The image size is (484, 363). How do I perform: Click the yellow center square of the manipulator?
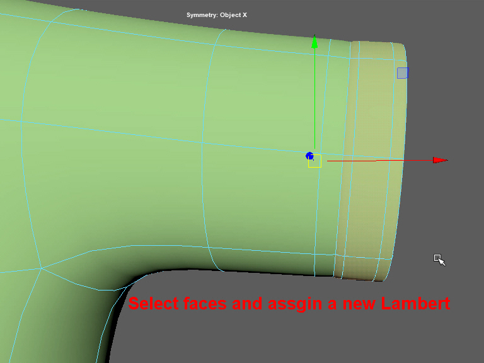tap(314, 161)
